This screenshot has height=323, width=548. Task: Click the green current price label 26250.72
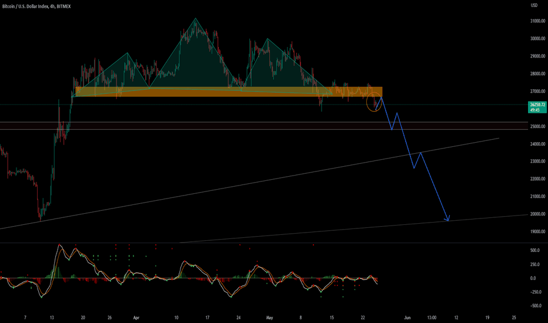coord(537,107)
